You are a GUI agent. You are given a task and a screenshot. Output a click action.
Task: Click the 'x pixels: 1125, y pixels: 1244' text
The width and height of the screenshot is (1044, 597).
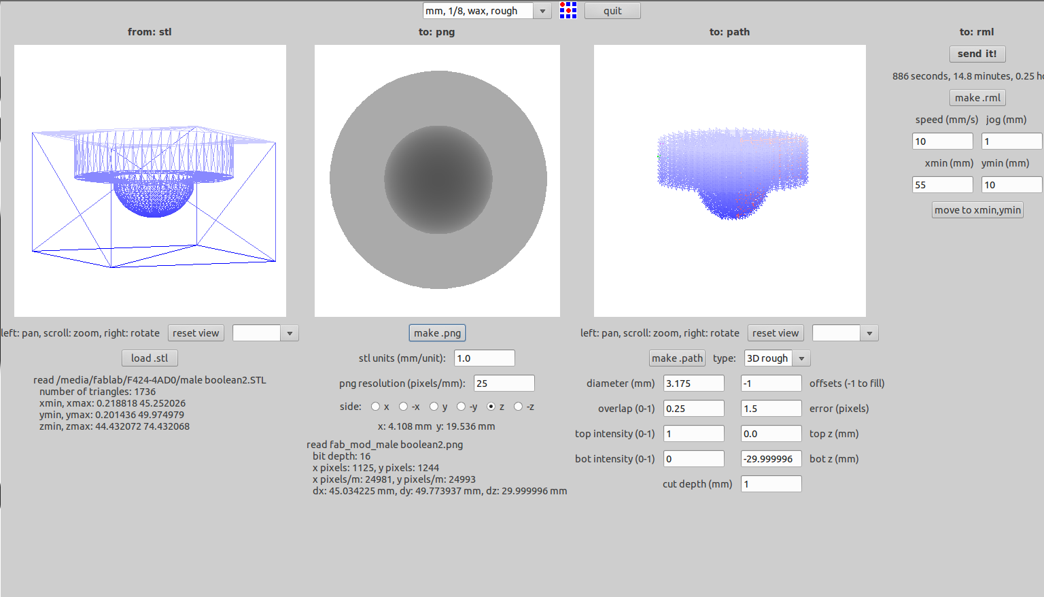point(376,468)
